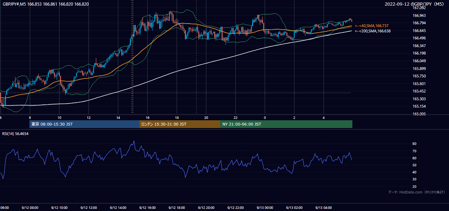Click the London session bar ロンドン 15:30-21:00 JST

[x=180, y=124]
